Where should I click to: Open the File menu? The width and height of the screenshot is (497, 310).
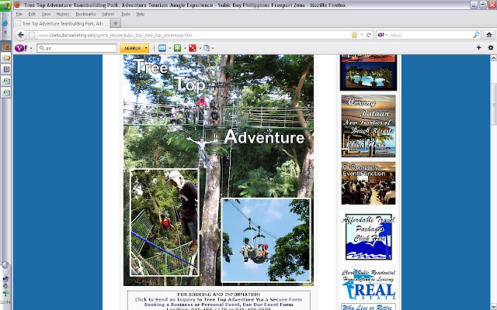tap(19, 14)
